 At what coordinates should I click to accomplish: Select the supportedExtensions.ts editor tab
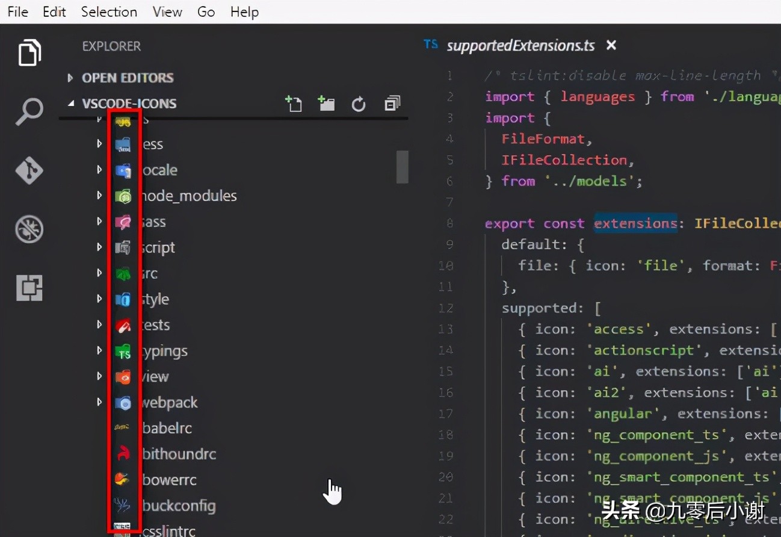click(520, 46)
